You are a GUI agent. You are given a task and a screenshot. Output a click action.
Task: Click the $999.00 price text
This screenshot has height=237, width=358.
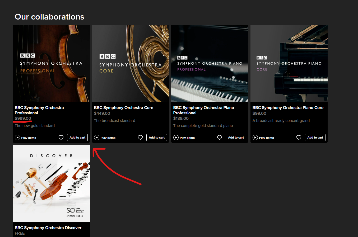coord(23,118)
